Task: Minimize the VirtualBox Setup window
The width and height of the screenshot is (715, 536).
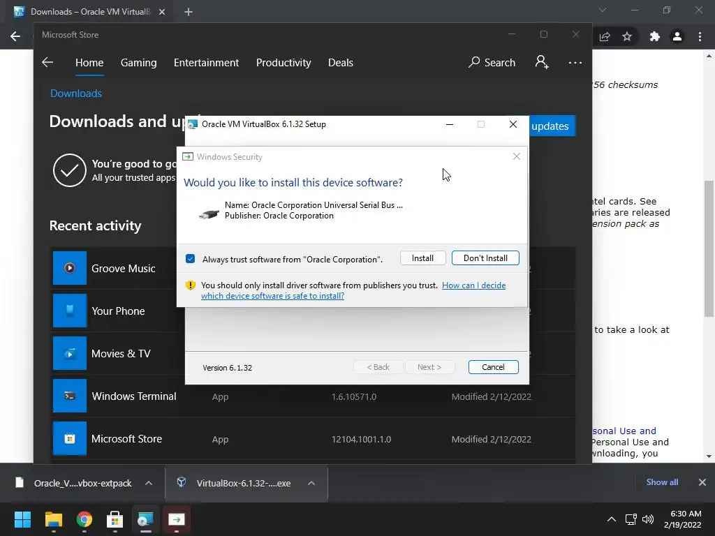Action: tap(450, 124)
